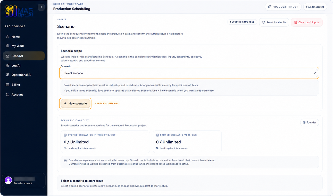Click the Production Scheduling title
The height and width of the screenshot is (196, 333).
(x=72, y=9)
